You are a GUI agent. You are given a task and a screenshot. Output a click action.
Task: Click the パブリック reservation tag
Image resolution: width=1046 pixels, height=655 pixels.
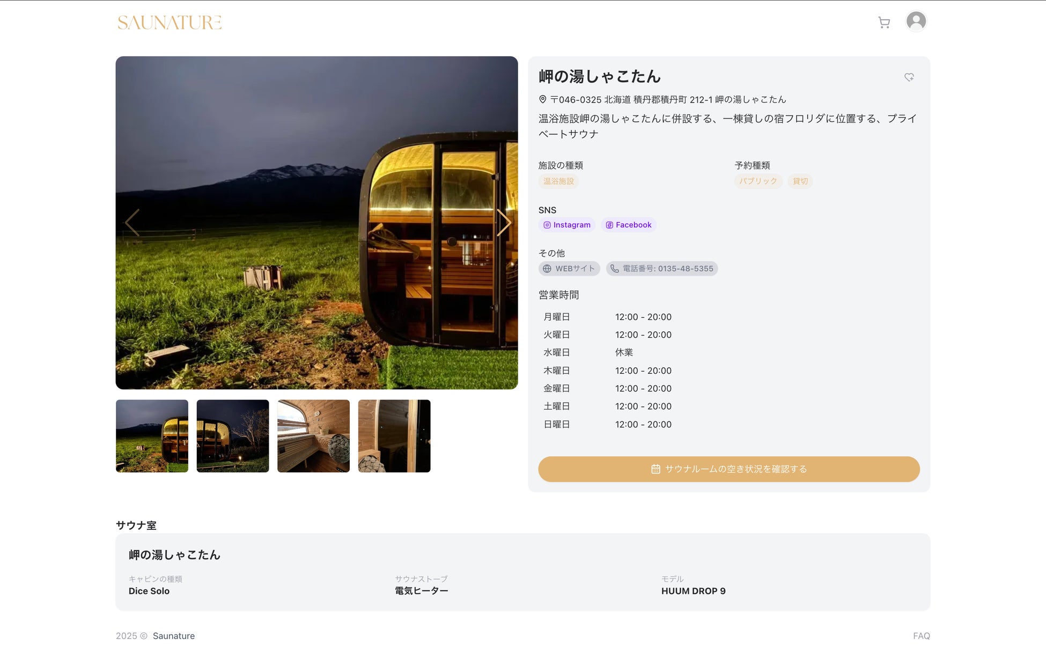coord(758,181)
